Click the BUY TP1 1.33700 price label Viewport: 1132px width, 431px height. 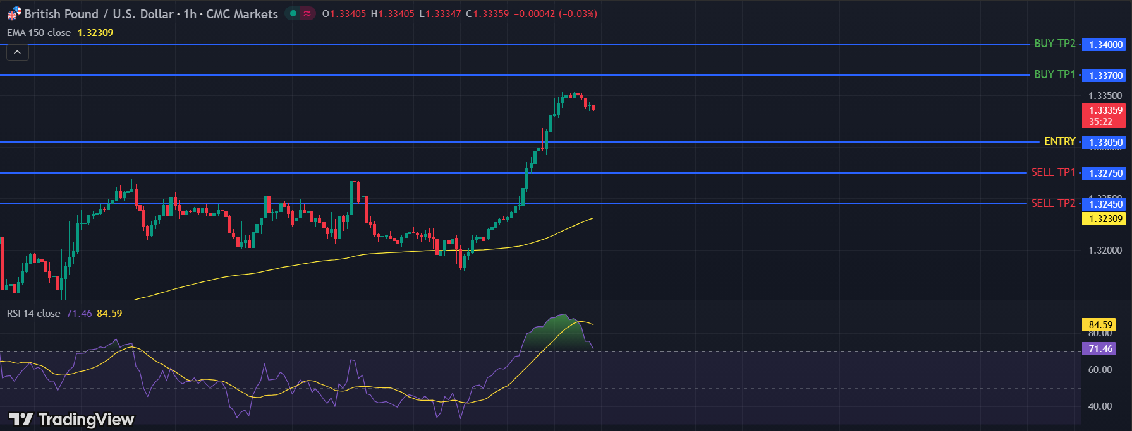click(x=1105, y=76)
